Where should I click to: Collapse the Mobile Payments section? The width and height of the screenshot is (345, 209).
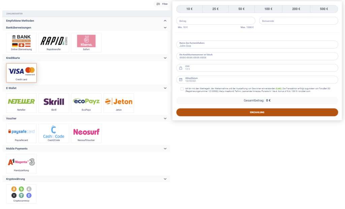[165, 149]
